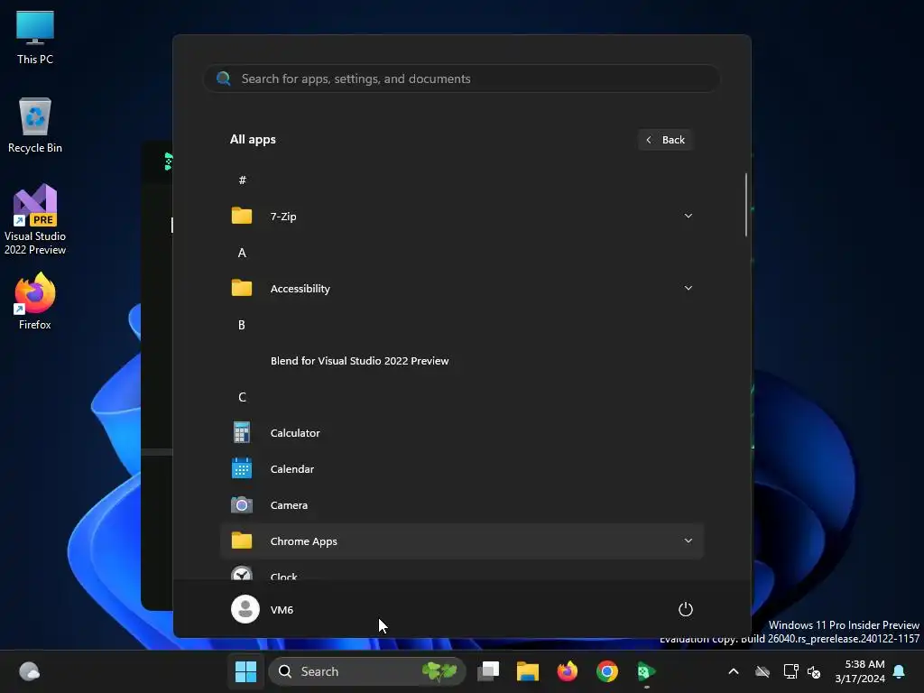The height and width of the screenshot is (693, 924).
Task: Click the muted volume tray icon
Action: pos(814,671)
